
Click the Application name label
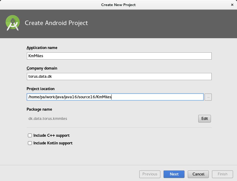42,48
